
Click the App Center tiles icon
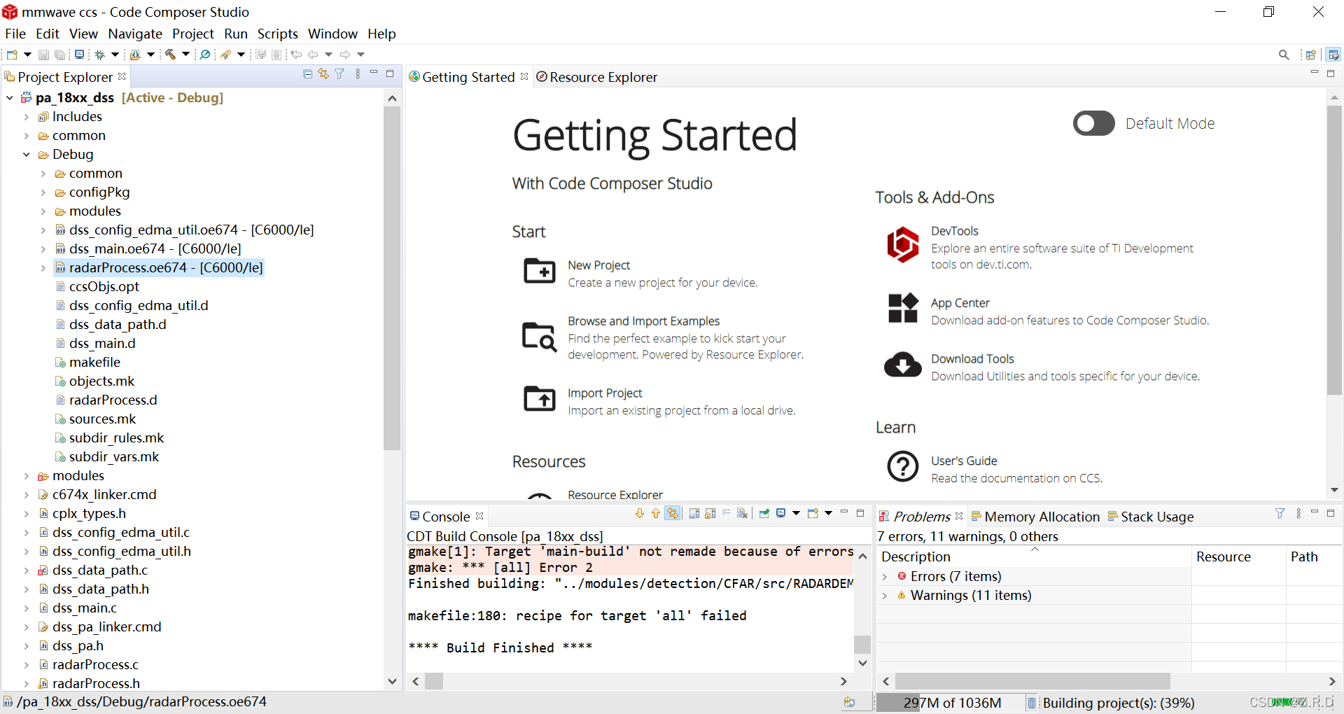pyautogui.click(x=903, y=308)
